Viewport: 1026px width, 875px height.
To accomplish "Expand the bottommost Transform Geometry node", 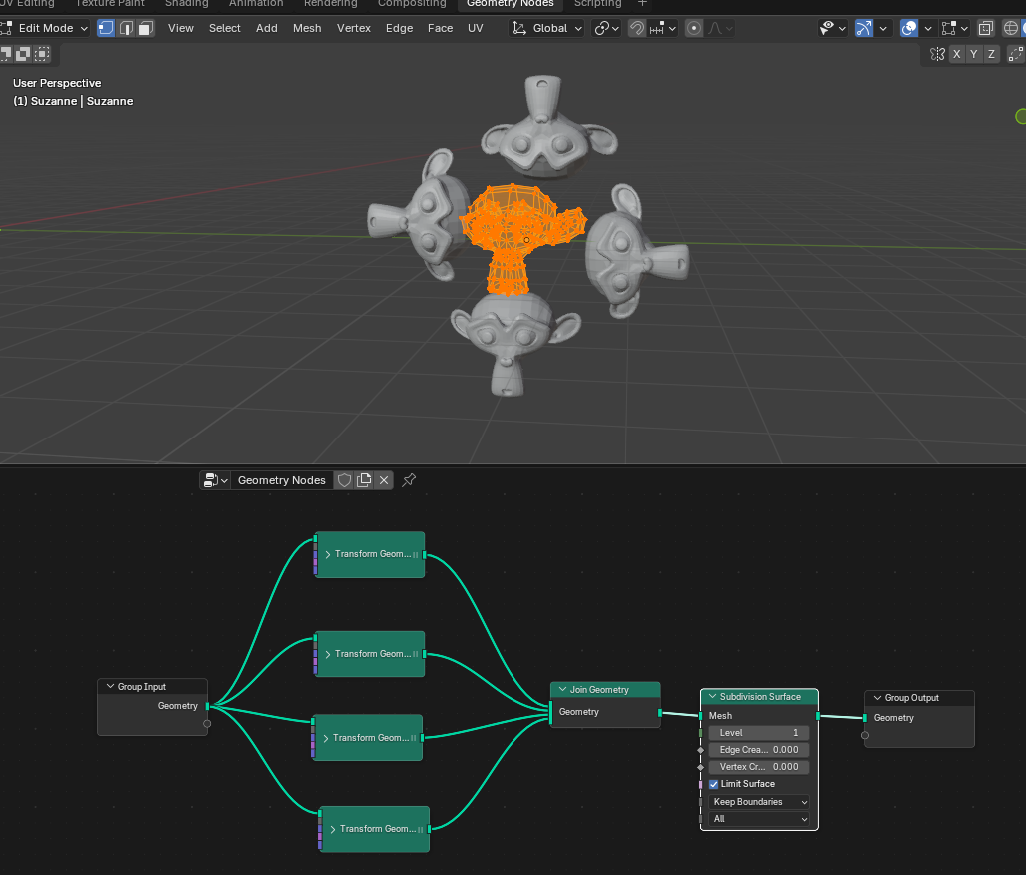I will pyautogui.click(x=333, y=829).
